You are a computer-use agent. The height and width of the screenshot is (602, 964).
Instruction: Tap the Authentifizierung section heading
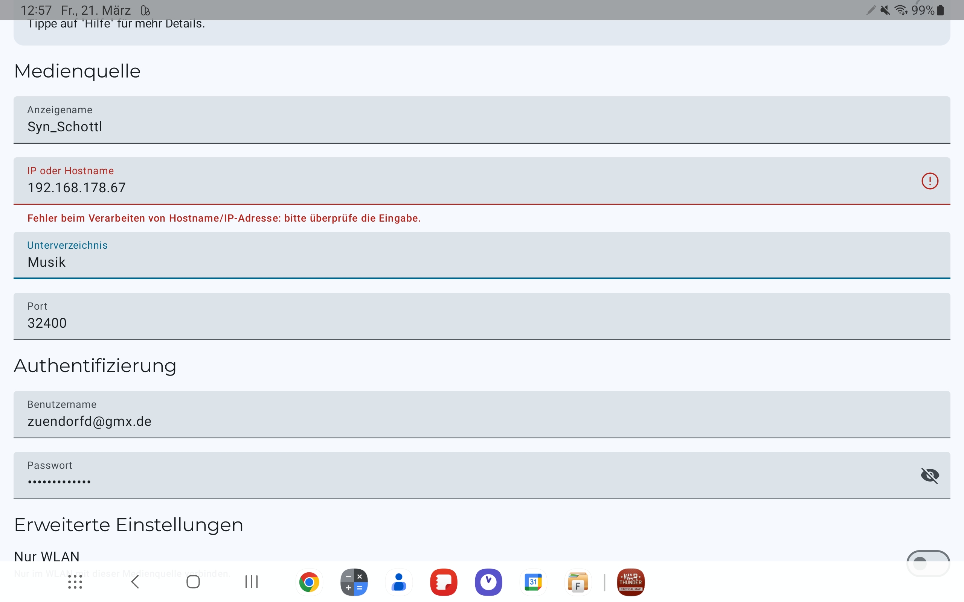(95, 365)
